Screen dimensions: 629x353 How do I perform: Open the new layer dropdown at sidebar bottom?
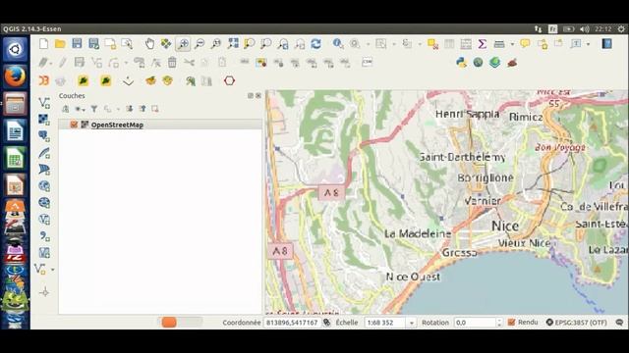[52, 270]
